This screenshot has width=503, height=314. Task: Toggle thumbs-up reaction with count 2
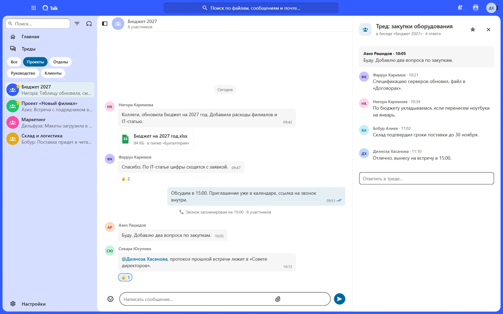(125, 179)
